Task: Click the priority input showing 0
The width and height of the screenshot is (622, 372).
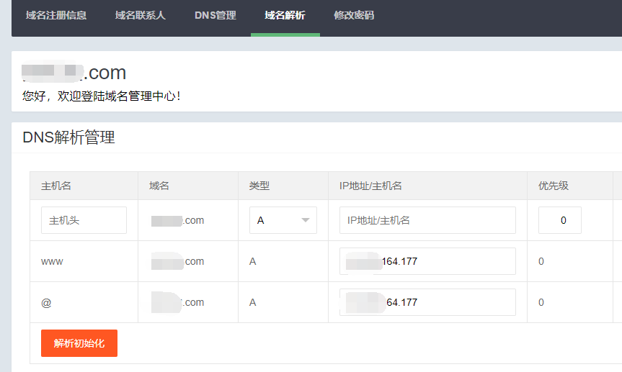Action: tap(560, 220)
